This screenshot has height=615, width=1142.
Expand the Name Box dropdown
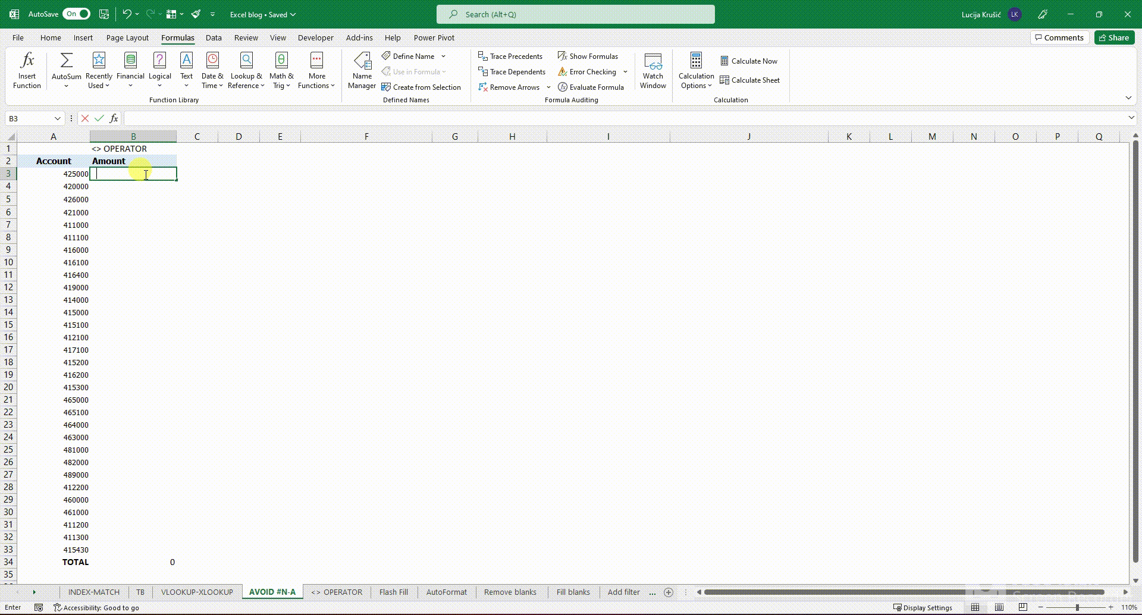pyautogui.click(x=57, y=118)
